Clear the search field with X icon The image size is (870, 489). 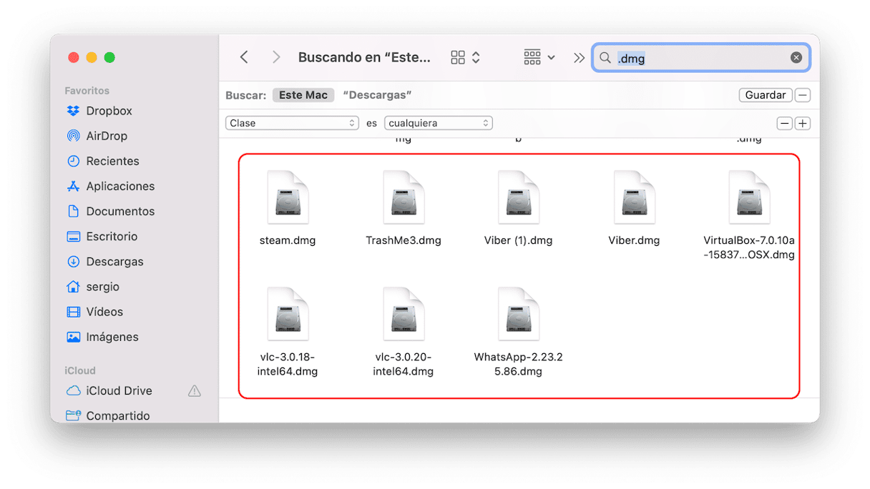point(796,58)
